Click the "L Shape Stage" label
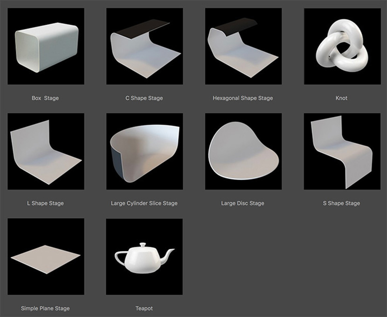 point(45,203)
